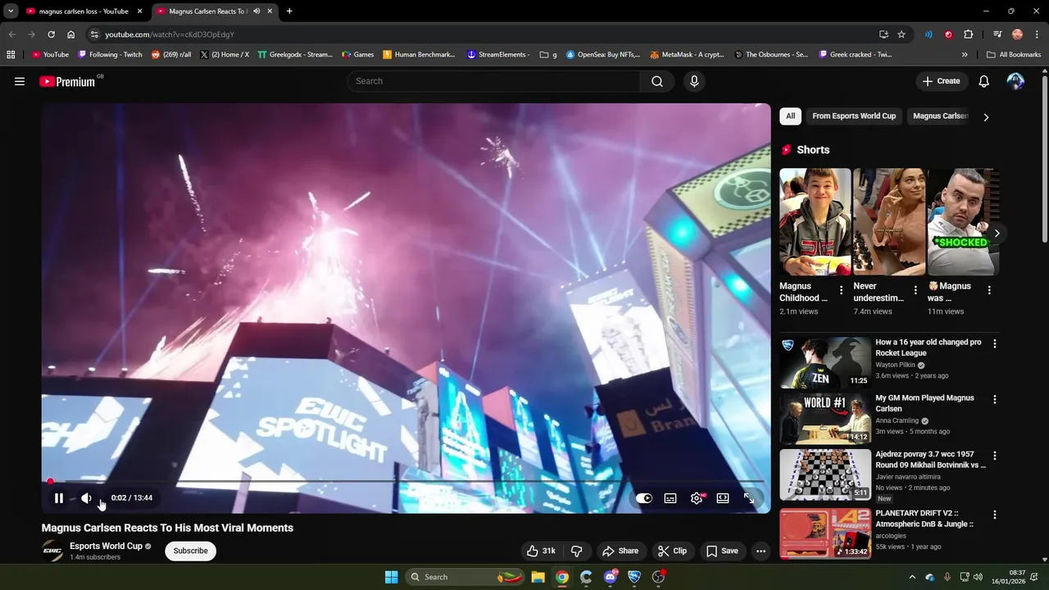Open Ajedrez povray video options

[x=995, y=455]
